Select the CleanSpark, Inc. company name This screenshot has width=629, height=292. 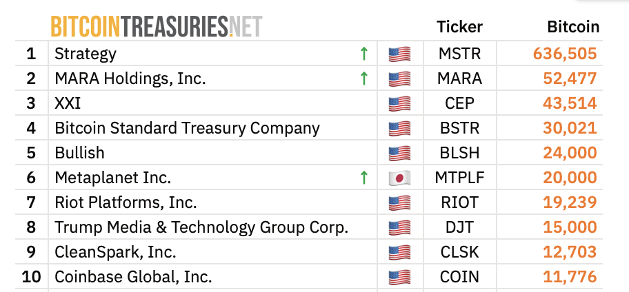pyautogui.click(x=115, y=252)
